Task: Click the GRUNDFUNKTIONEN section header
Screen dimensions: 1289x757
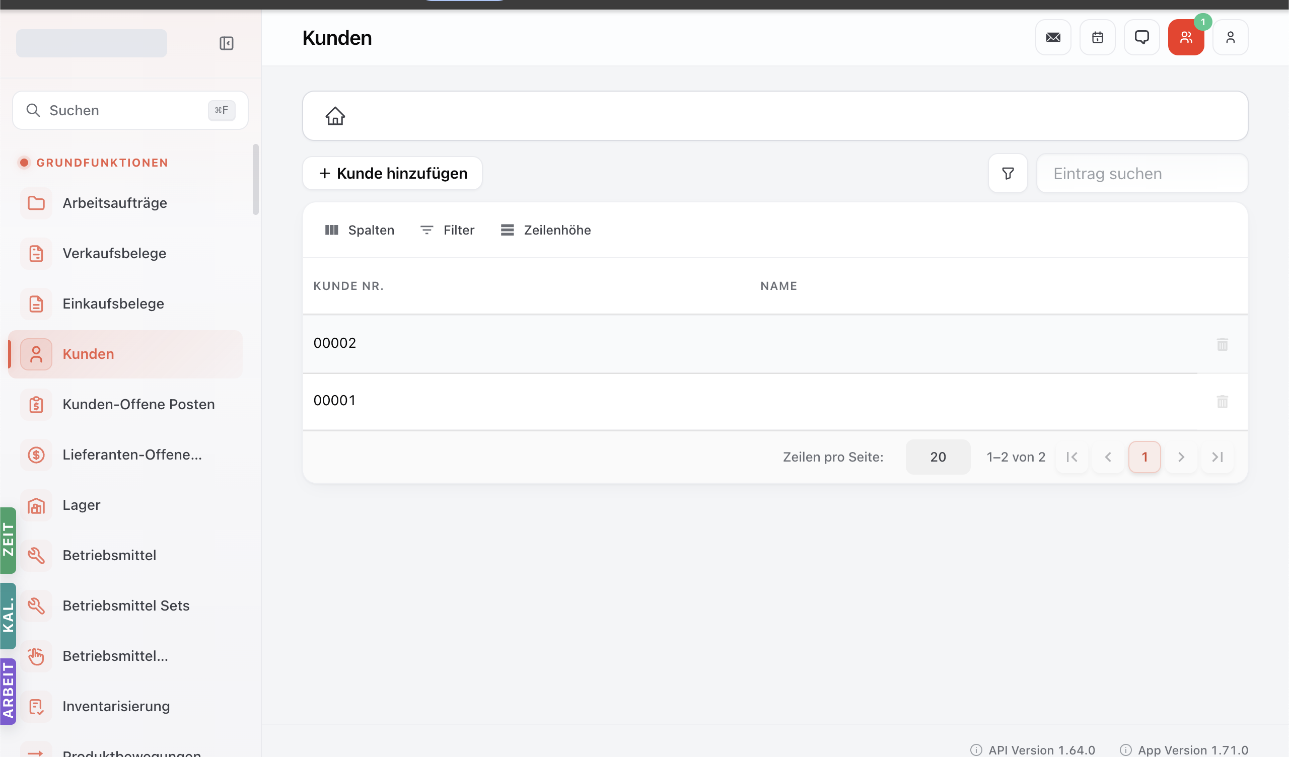Action: click(x=102, y=163)
